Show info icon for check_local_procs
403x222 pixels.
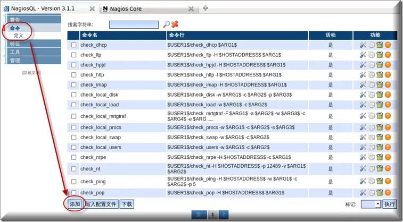click(388, 127)
